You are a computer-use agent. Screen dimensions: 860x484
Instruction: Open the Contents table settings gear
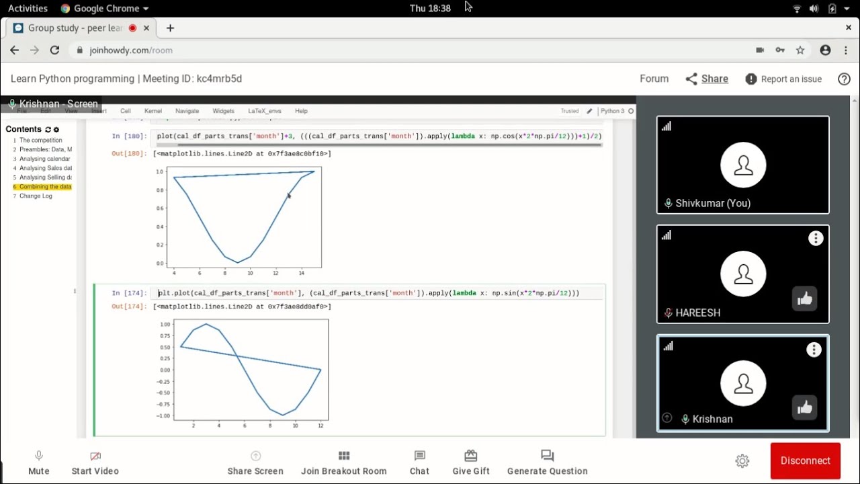click(56, 129)
